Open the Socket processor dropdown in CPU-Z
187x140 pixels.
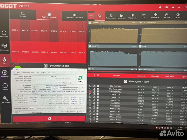(x=32, y=108)
